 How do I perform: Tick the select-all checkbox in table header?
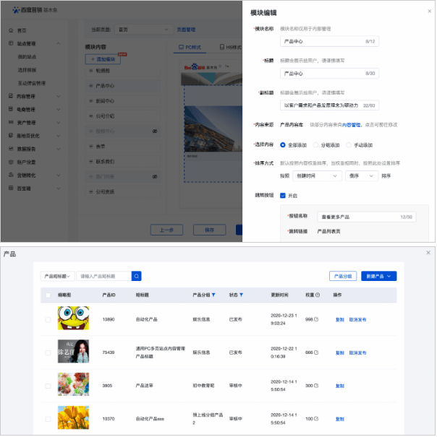point(48,295)
